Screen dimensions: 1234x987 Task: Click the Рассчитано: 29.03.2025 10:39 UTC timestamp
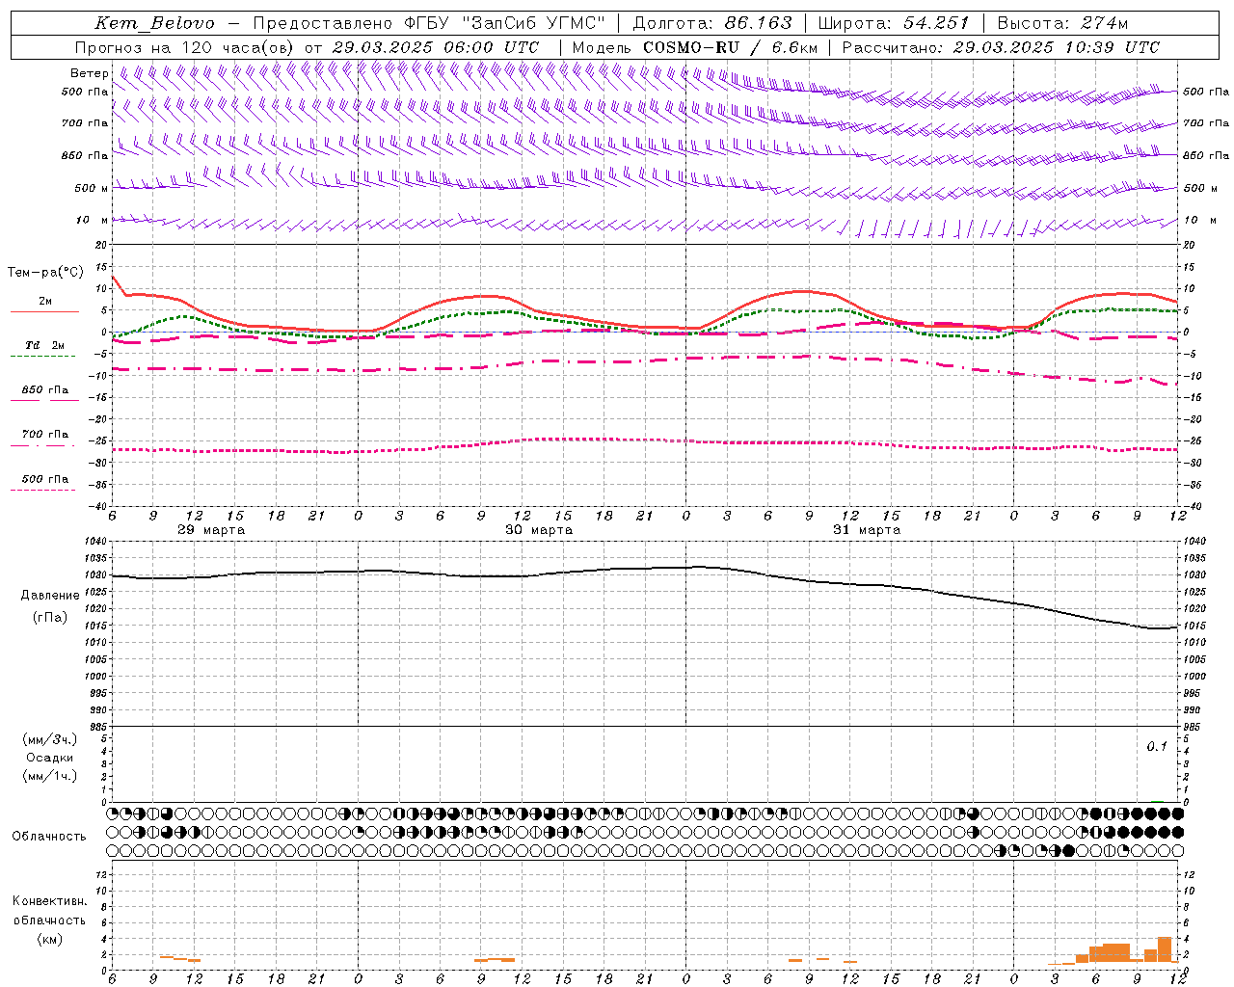point(1001,47)
